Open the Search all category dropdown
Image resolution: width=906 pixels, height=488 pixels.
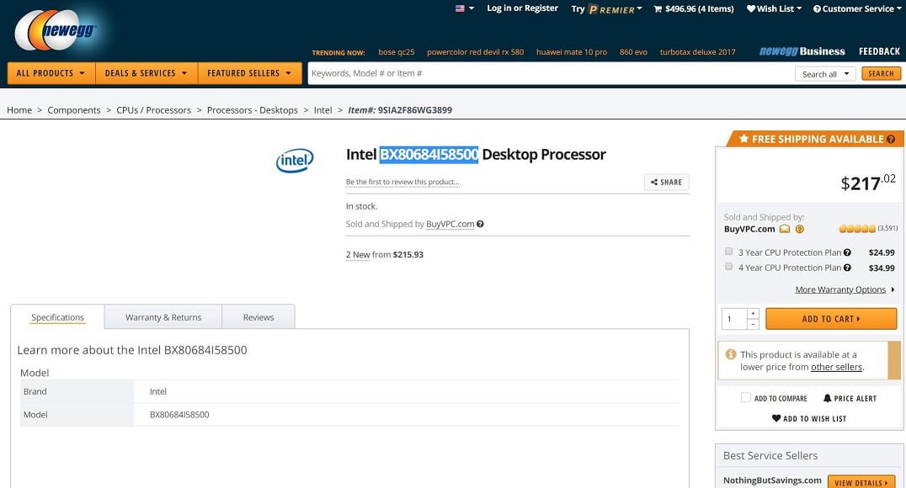[x=824, y=74]
